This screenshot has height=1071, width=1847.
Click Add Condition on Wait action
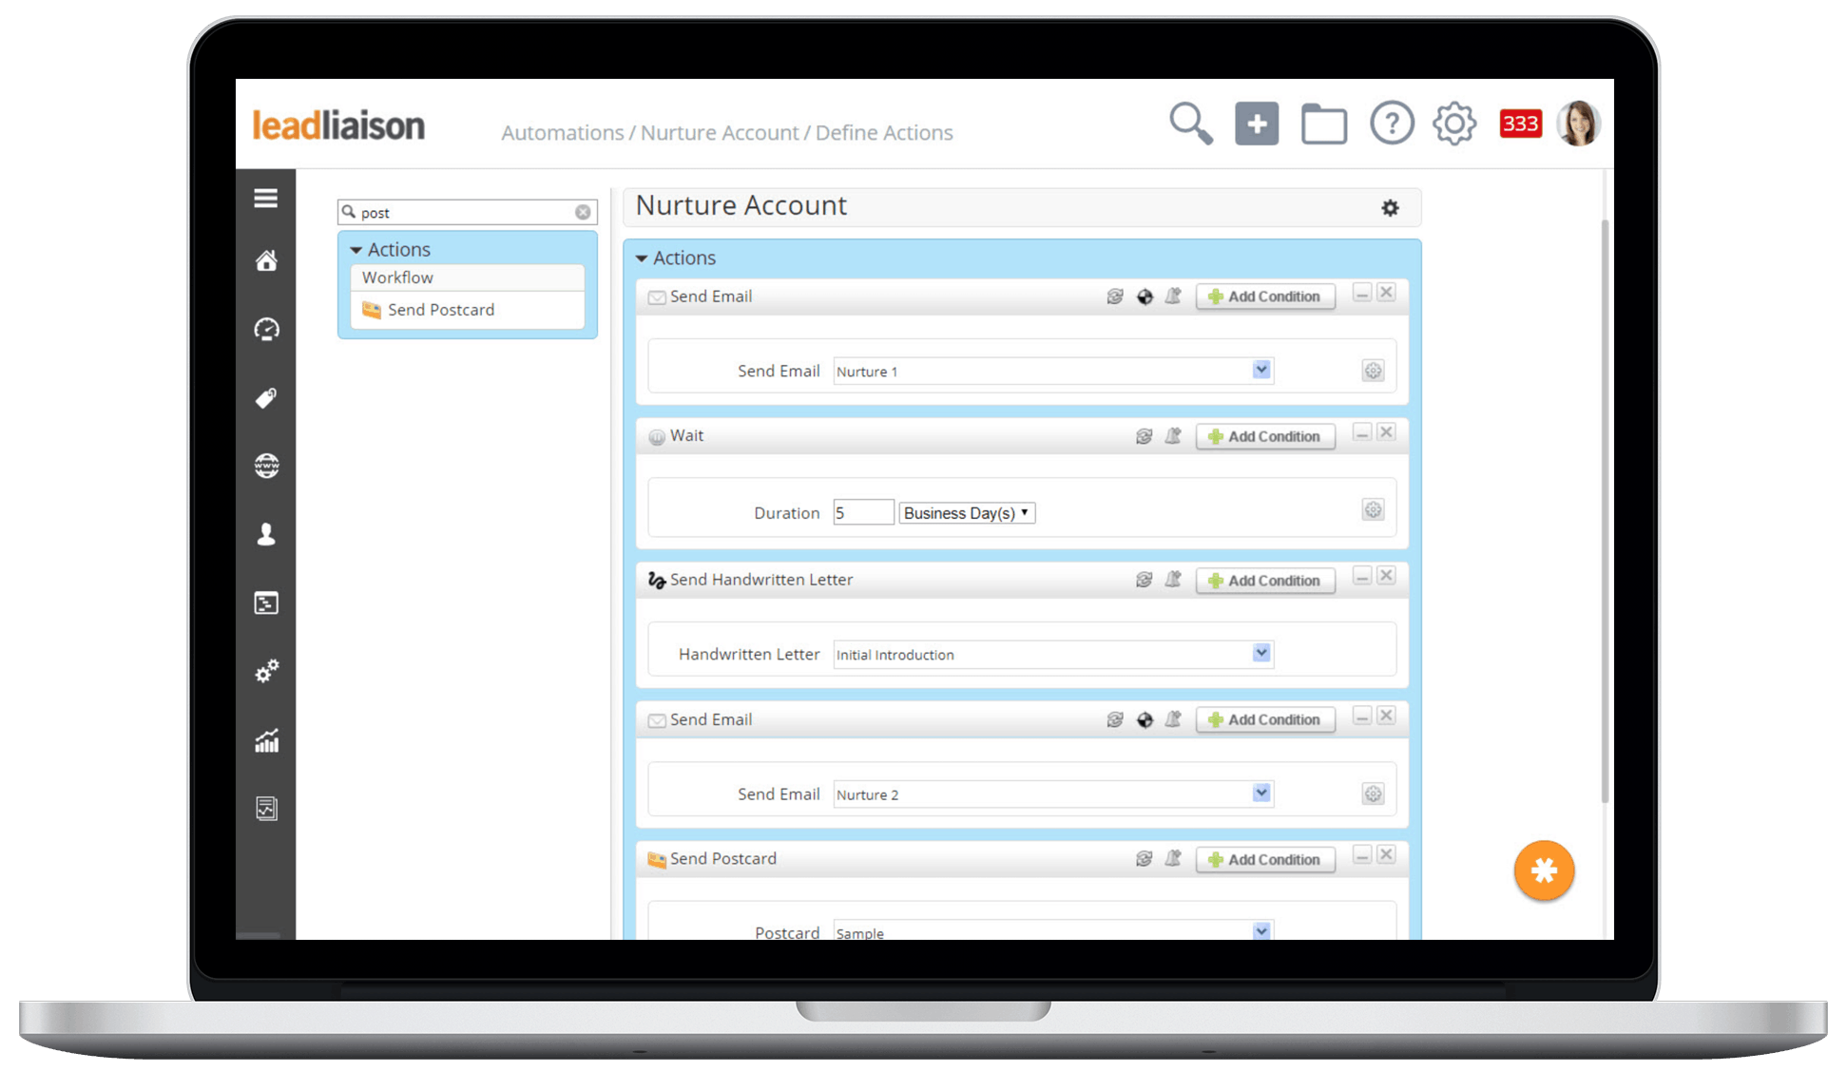point(1265,436)
